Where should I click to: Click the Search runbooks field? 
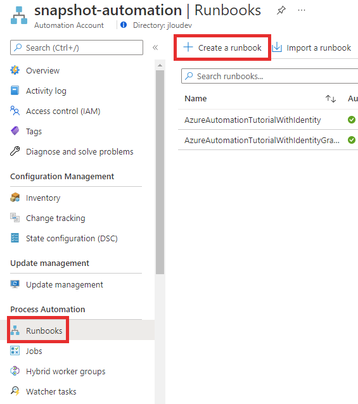[269, 76]
